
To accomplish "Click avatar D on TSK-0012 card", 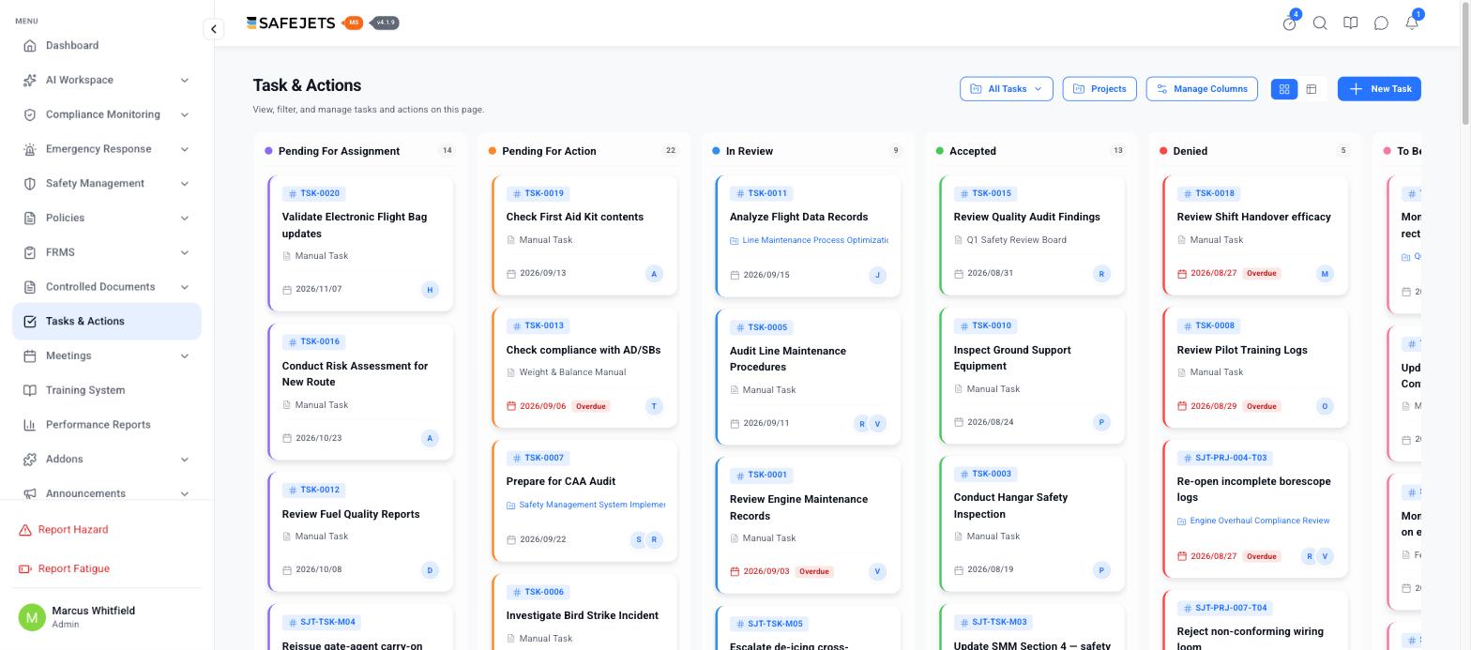I will point(430,570).
